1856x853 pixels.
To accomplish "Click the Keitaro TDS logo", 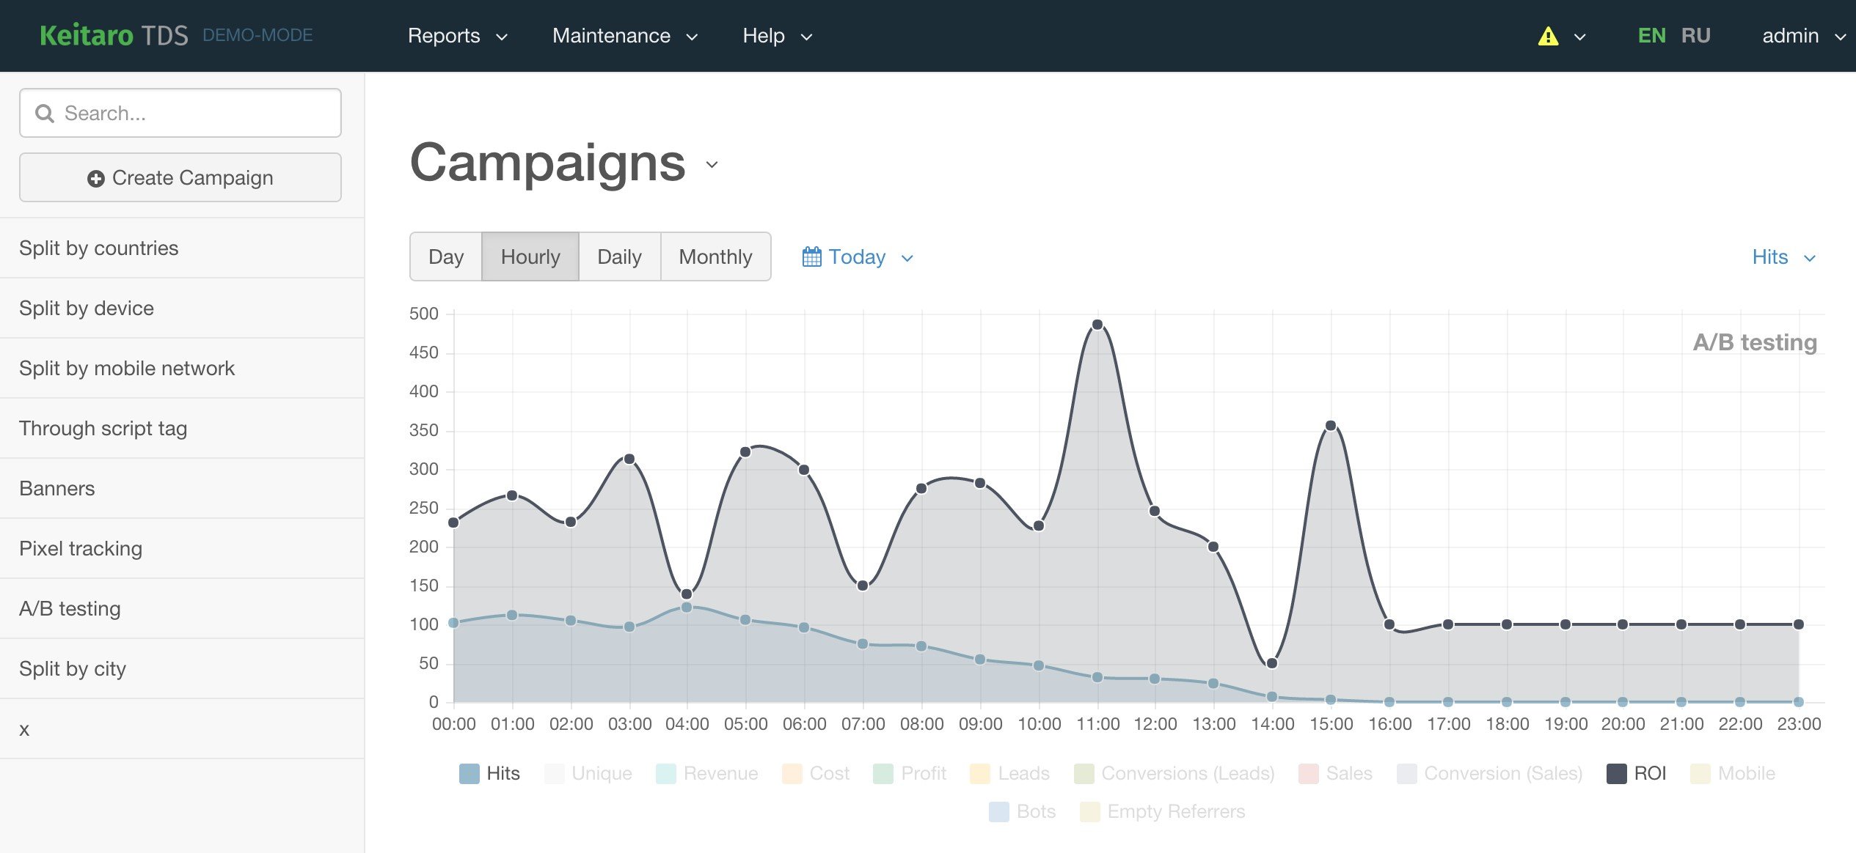I will click(x=114, y=35).
